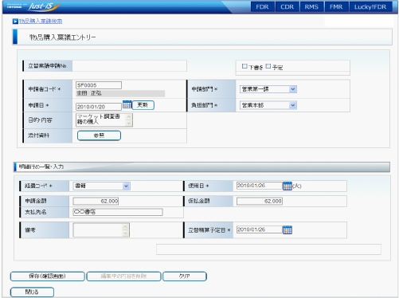This screenshot has width=399, height=298.
Task: Click the applicant name 金田 正弘
Action: (x=89, y=93)
